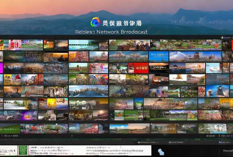Click the blue chat bubble icon
This screenshot has width=233, height=157.
pyautogui.click(x=161, y=152)
